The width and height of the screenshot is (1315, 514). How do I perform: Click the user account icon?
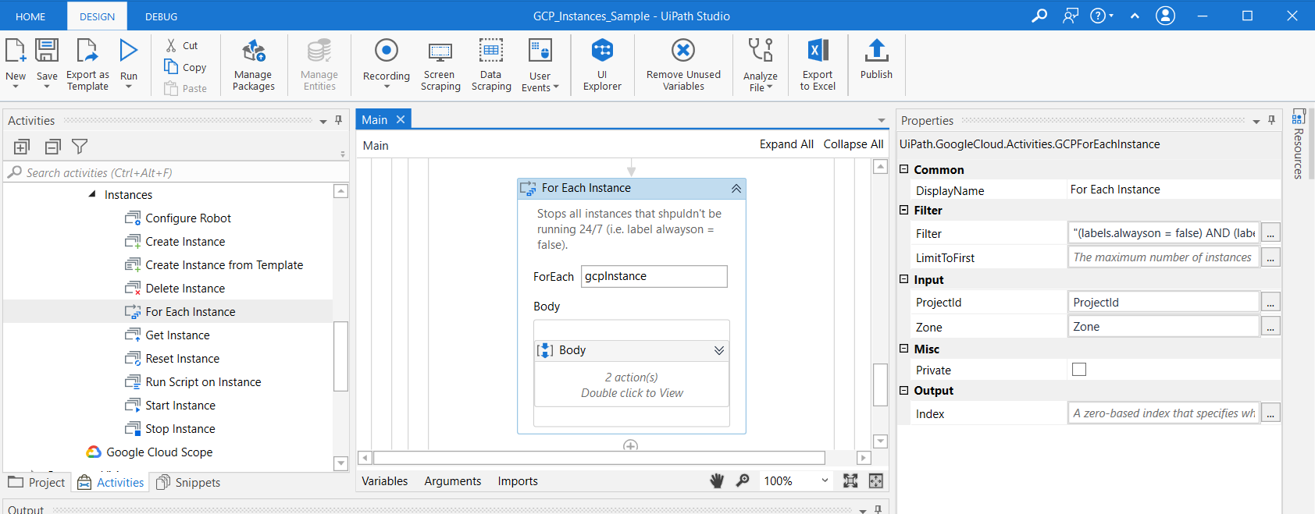(x=1165, y=16)
